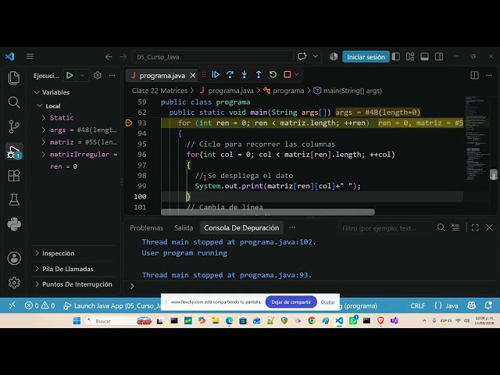Open Source Control view

click(x=14, y=127)
